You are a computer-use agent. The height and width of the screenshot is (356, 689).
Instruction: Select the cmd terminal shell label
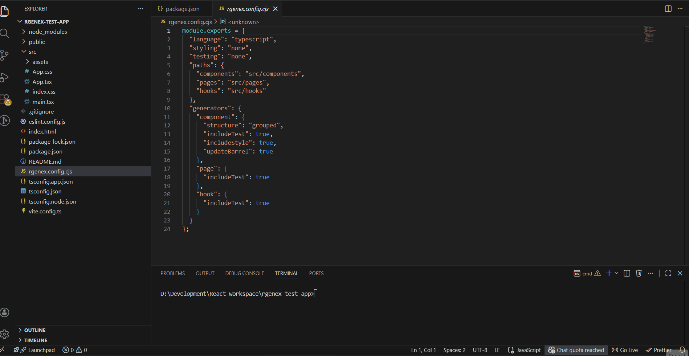pyautogui.click(x=587, y=274)
